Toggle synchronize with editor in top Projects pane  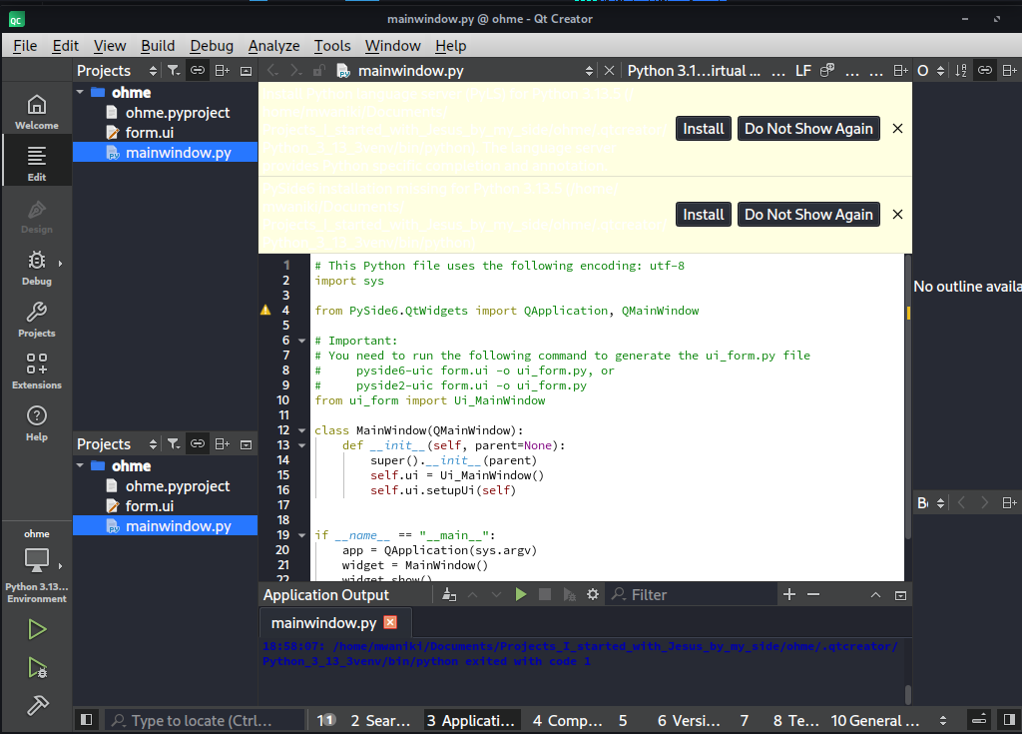[198, 71]
